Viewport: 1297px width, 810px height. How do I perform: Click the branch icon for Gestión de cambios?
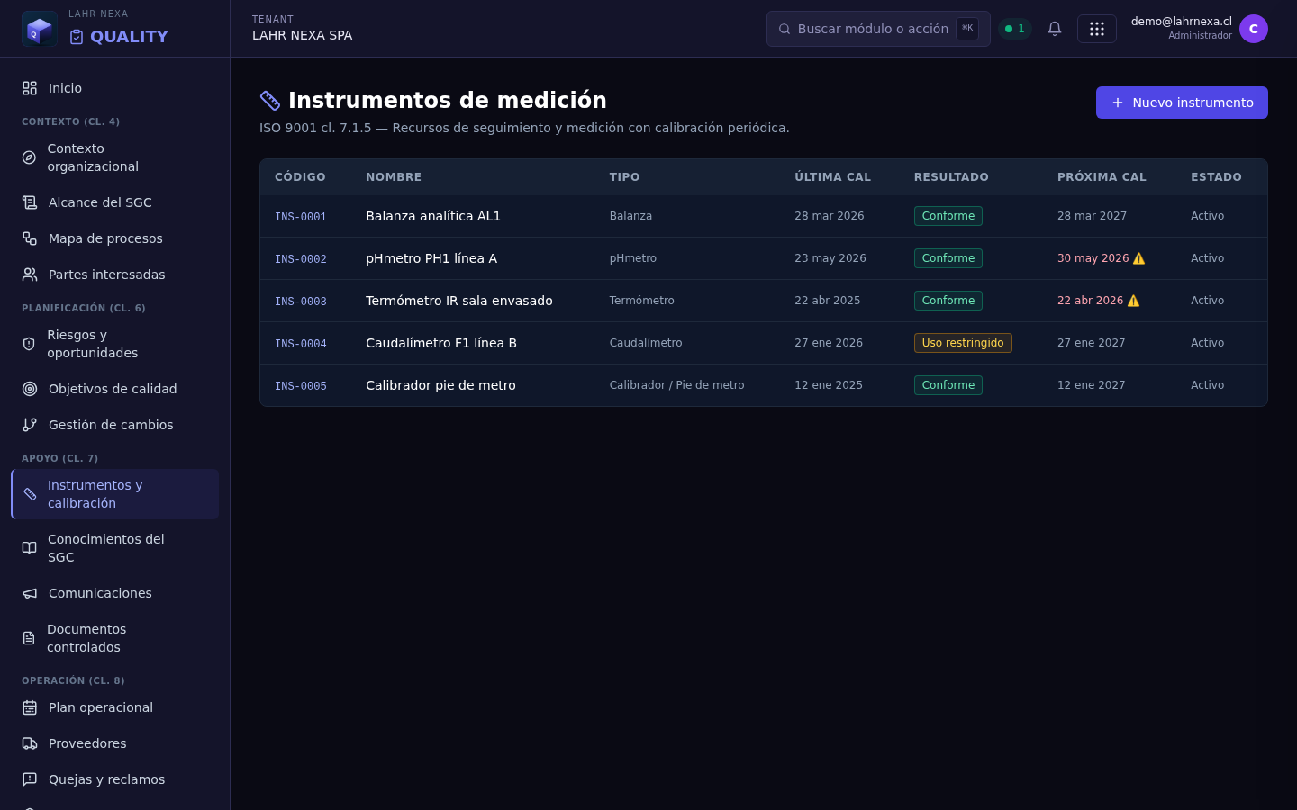(30, 425)
